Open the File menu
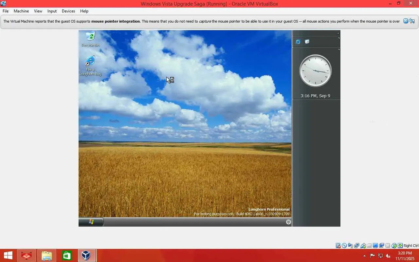Viewport: 419px width, 262px height. click(x=6, y=11)
